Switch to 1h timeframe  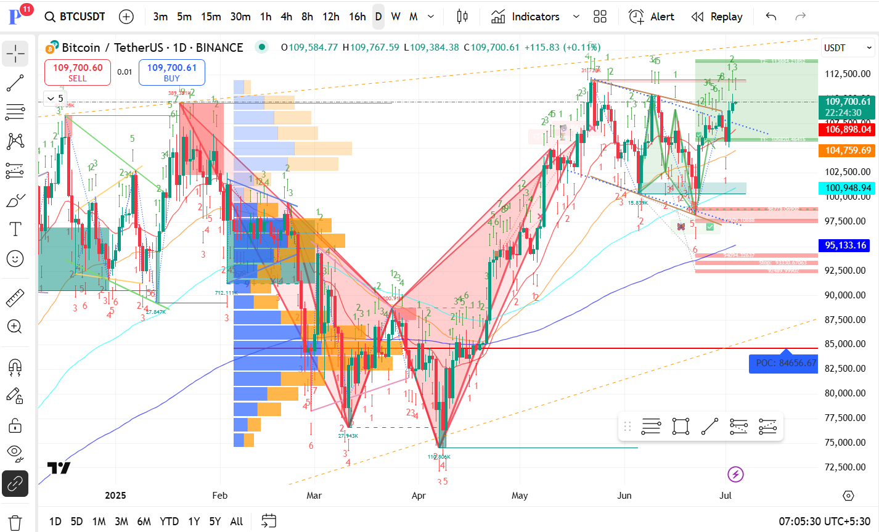tap(266, 17)
